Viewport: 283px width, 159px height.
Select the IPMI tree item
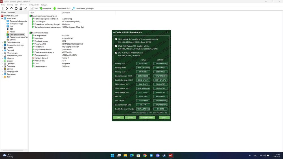pyautogui.click(x=11, y=29)
